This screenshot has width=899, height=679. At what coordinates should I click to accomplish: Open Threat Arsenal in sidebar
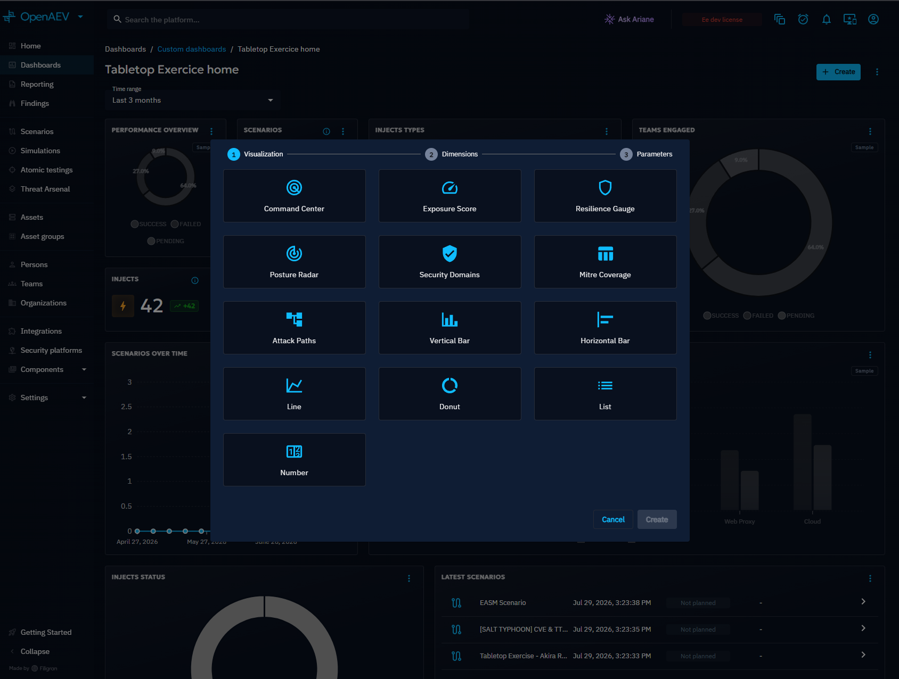coord(46,189)
